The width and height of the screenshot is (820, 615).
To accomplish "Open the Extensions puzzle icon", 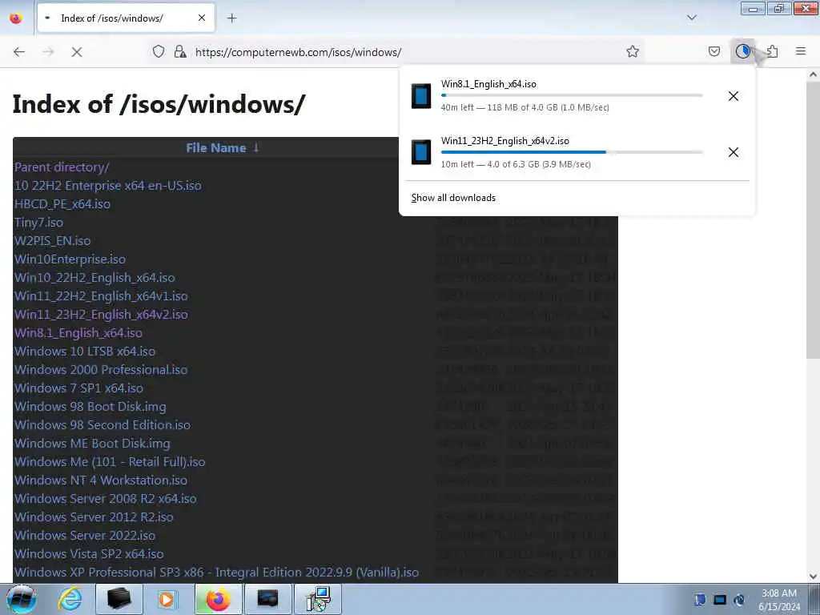I will 772,51.
